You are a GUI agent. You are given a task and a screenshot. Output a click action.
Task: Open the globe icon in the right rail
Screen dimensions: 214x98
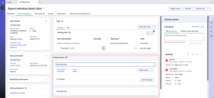(211, 23)
